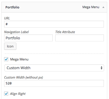Screen dimensions: 109x99
Task: Click the Navigation Label field with Portfolio
Action: click(x=28, y=38)
